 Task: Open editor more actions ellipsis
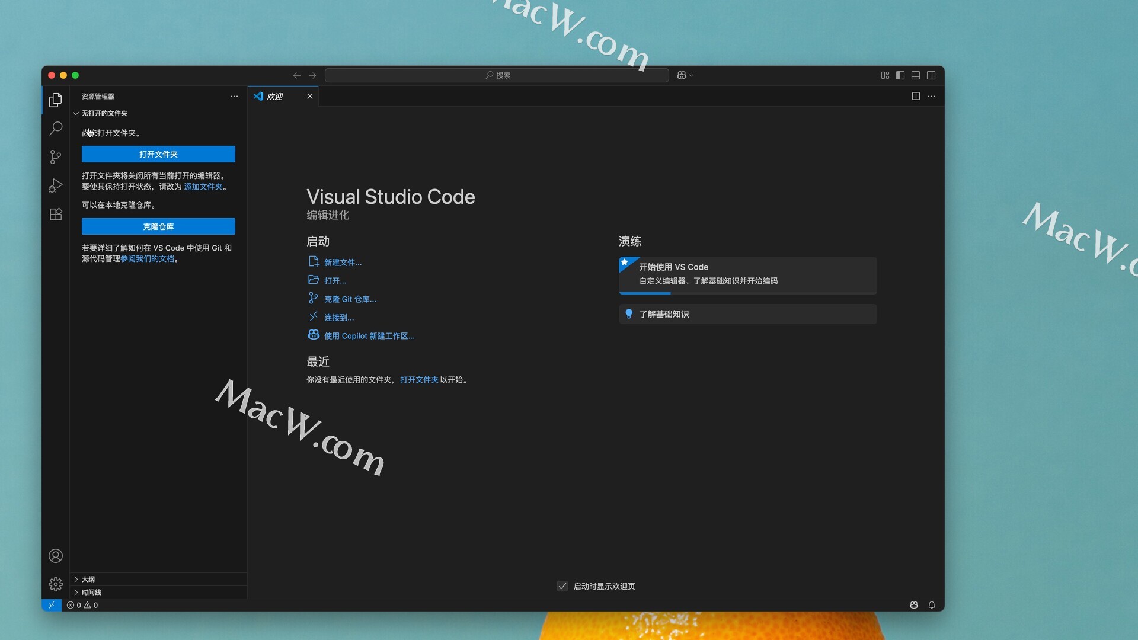click(x=931, y=96)
